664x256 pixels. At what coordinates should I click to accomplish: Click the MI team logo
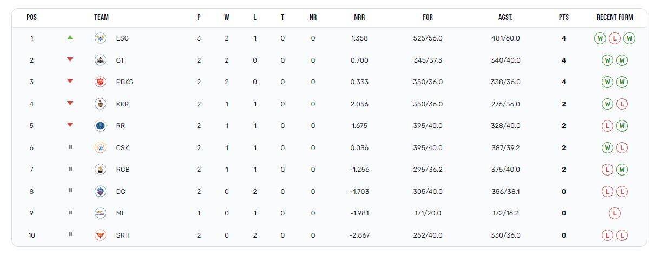[x=100, y=213]
